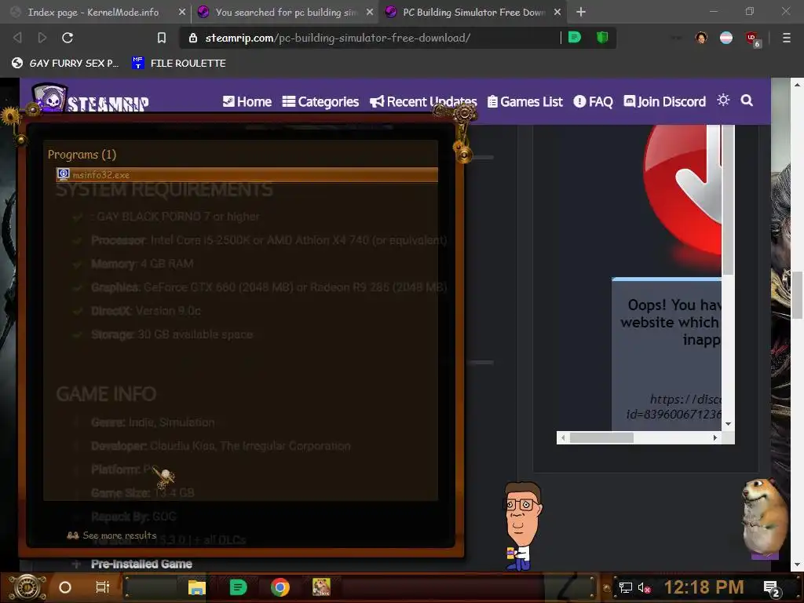The height and width of the screenshot is (603, 804).
Task: Open the notification center icon with the 2 badge
Action: pyautogui.click(x=772, y=588)
